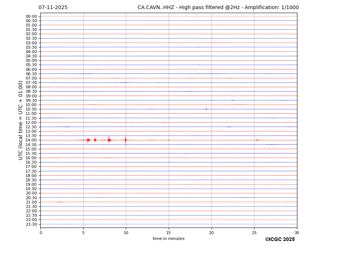This screenshot has width=337, height=253.
Task: Click the x-axis tick labeled 30
Action: point(297,233)
